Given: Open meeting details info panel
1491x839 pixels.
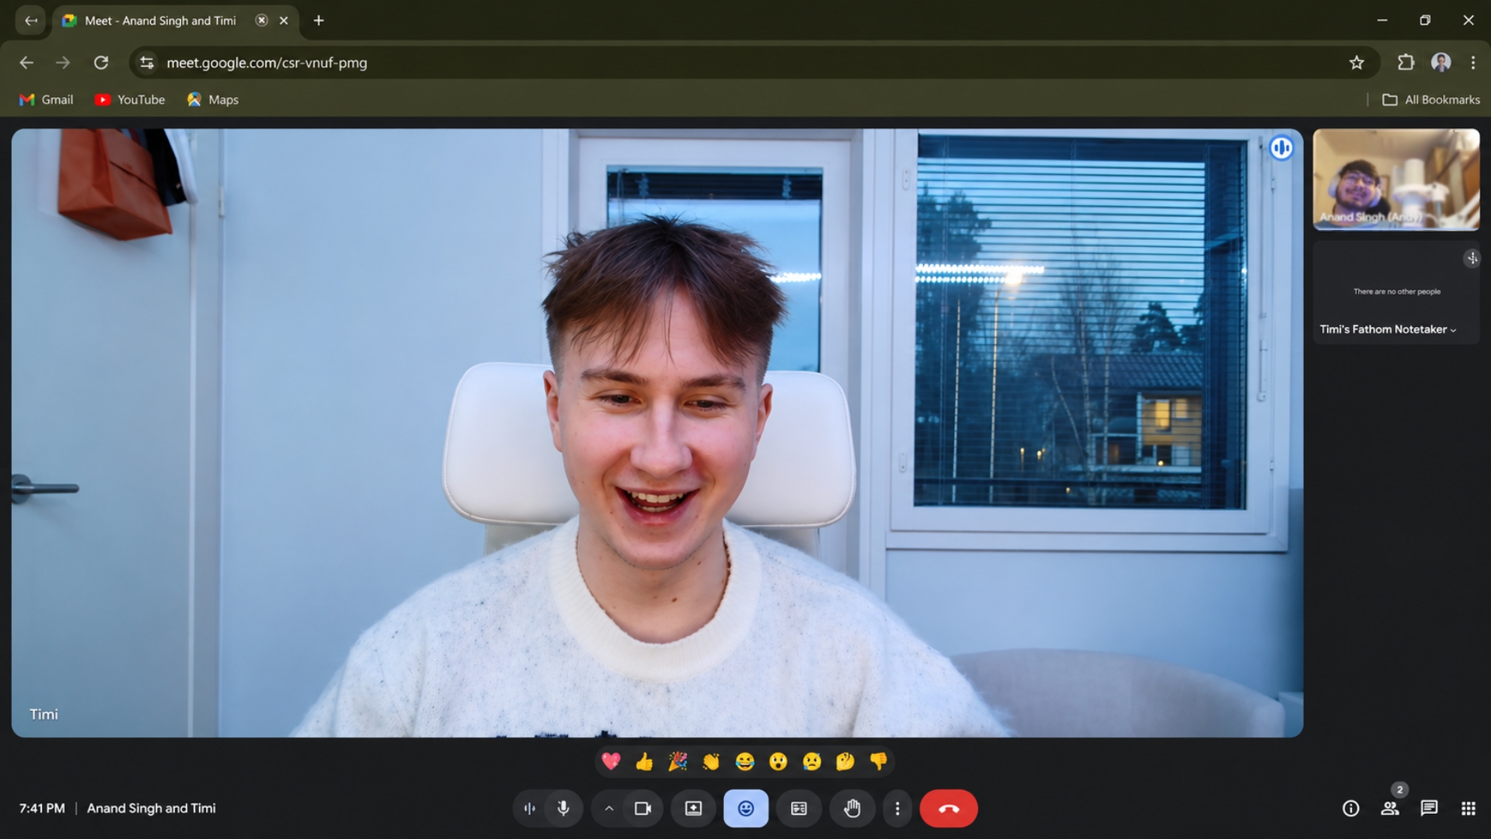Looking at the screenshot, I should pos(1350,808).
